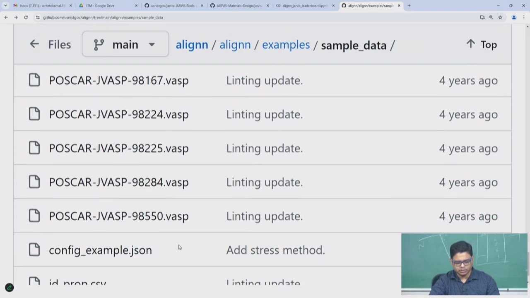Screen dimensions: 530x298
Task: Jump to Top of the file list
Action: click(482, 45)
